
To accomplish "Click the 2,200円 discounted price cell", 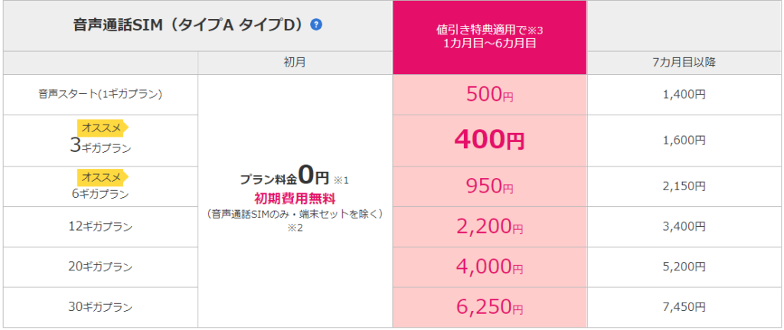I will click(489, 227).
